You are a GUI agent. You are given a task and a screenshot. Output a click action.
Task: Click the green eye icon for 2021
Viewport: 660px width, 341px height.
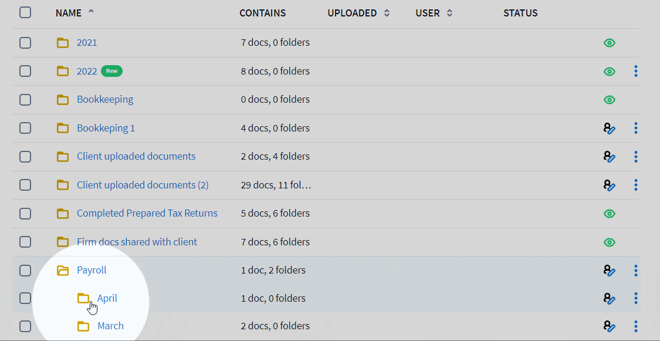click(610, 43)
